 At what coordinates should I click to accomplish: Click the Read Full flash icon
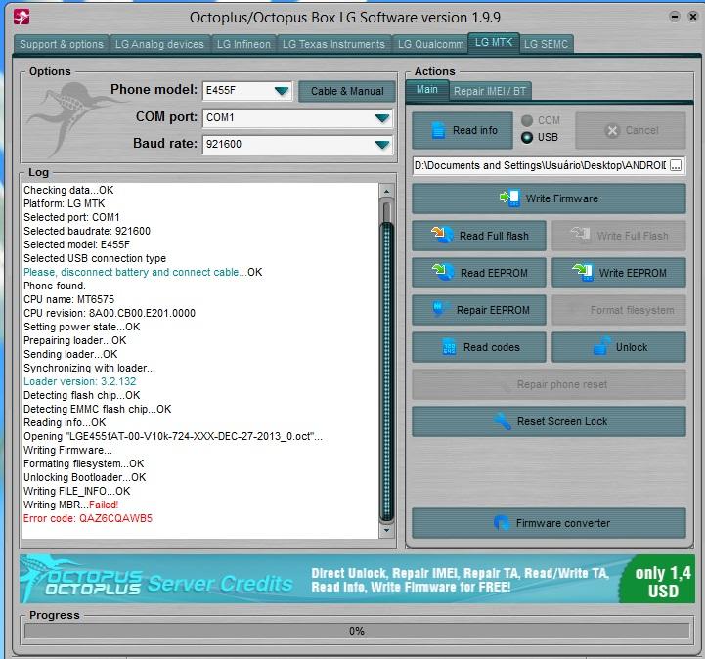[x=442, y=235]
